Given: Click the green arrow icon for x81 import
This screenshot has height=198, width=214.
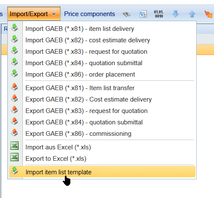Looking at the screenshot, I should (14, 27).
